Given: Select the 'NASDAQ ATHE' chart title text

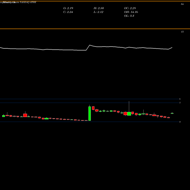Looking at the screenshot, I should point(28,2).
